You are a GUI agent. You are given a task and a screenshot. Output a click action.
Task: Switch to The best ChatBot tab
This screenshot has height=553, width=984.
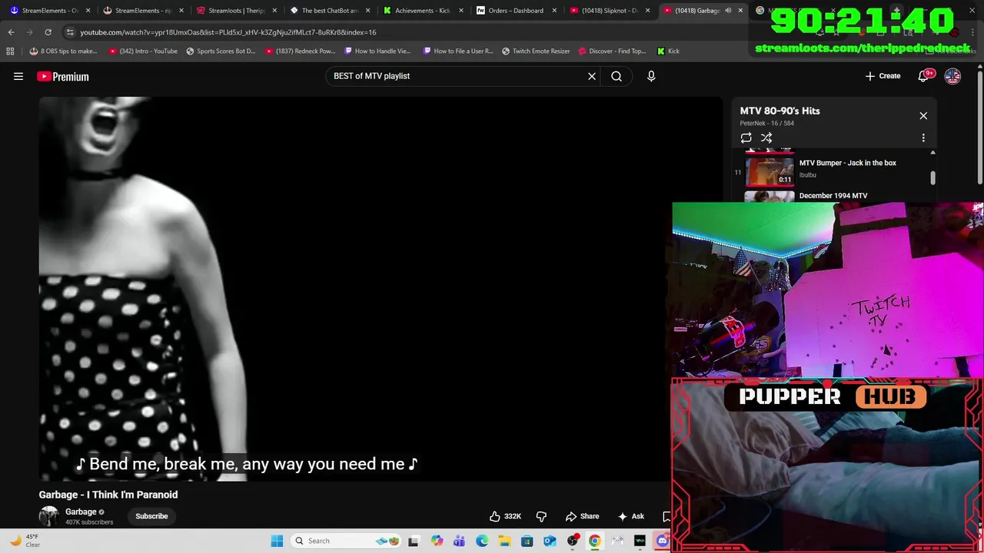point(330,11)
